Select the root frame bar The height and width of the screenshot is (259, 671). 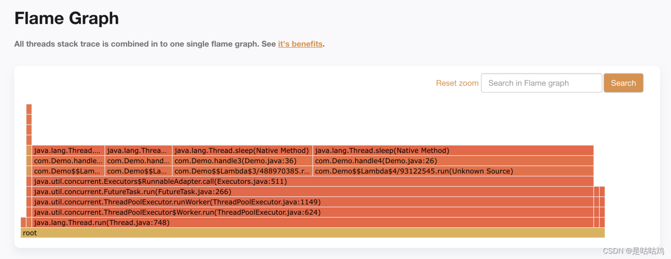point(313,233)
